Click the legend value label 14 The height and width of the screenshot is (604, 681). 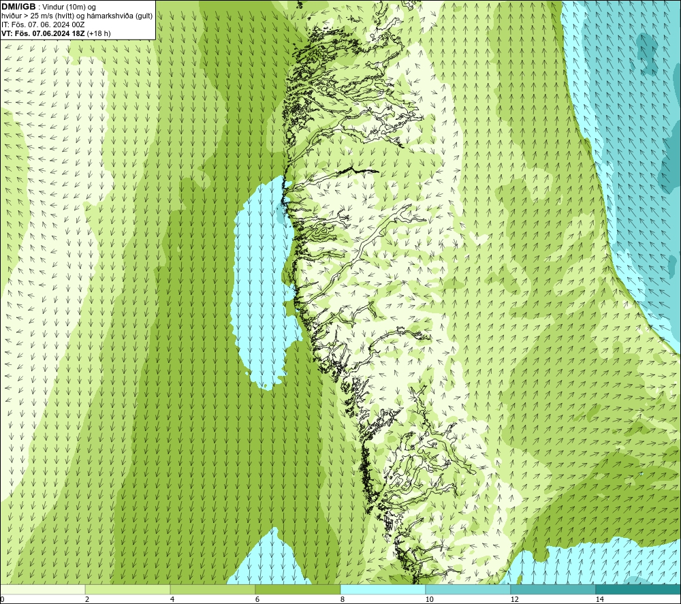[x=599, y=600]
